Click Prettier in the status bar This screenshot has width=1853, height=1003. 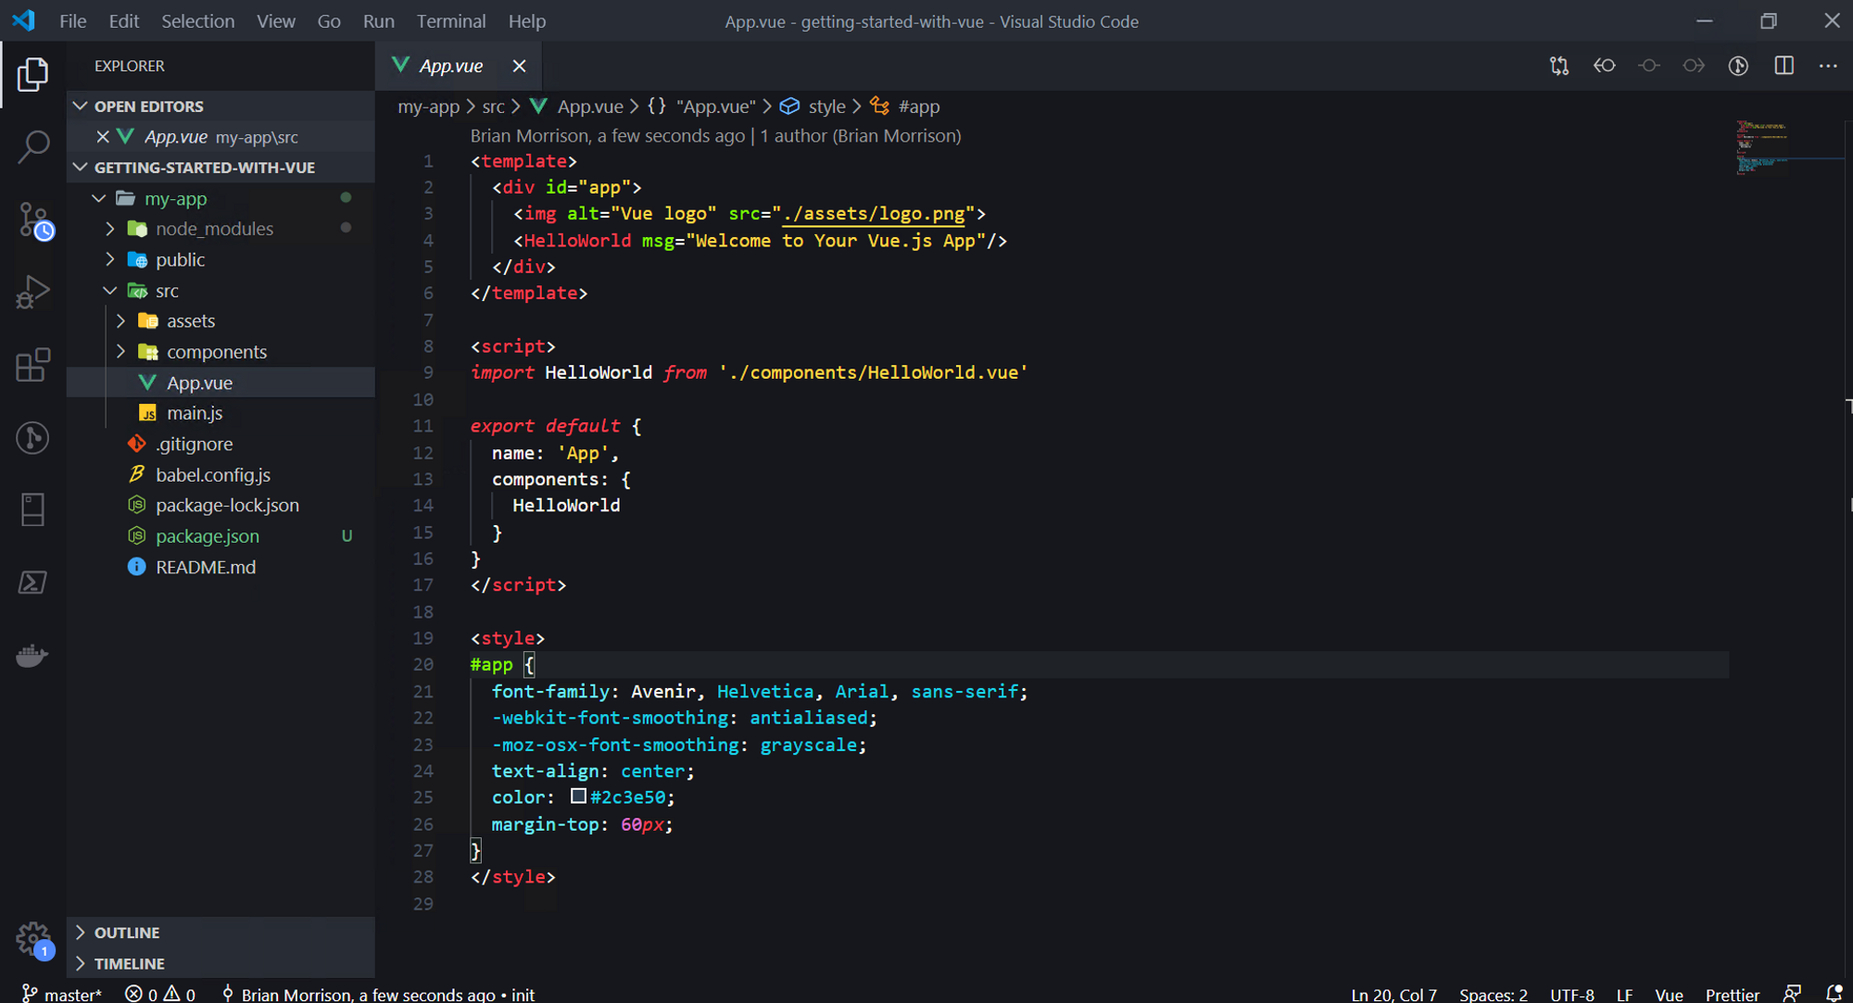pyautogui.click(x=1732, y=994)
